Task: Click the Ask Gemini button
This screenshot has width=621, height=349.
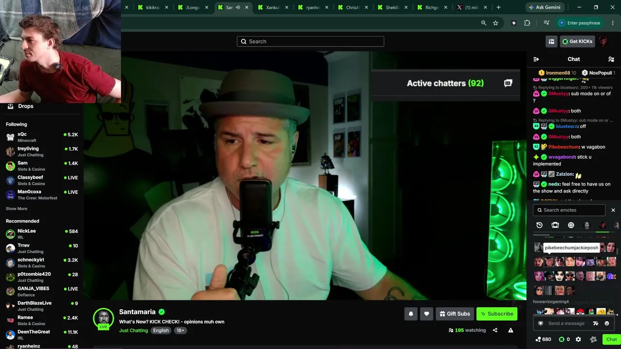Action: pyautogui.click(x=545, y=7)
